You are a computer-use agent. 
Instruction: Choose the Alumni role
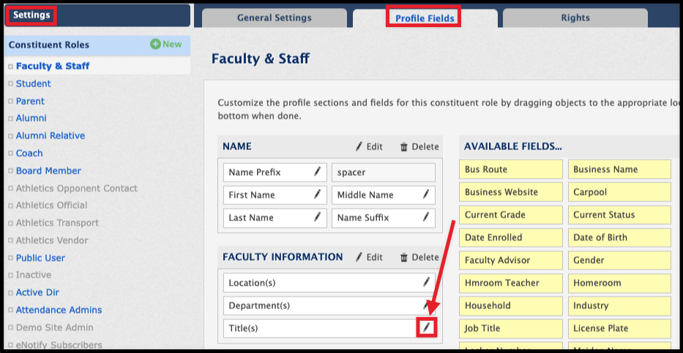(31, 118)
